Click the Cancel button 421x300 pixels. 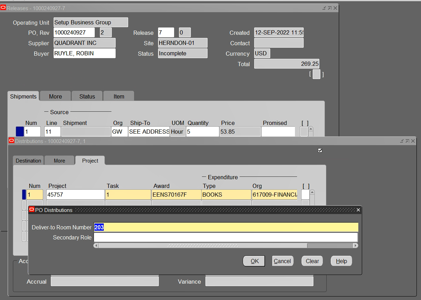tap(282, 261)
